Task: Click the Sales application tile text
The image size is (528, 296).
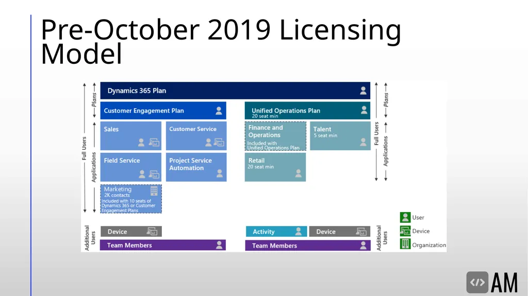Action: (111, 129)
